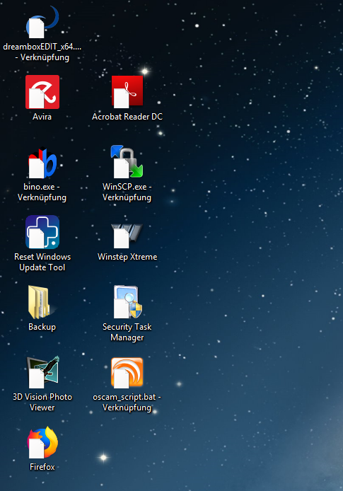Click the "WinSCP.exe - Verknüpfung" label text
Screen dimensions: 343x491
point(127,192)
